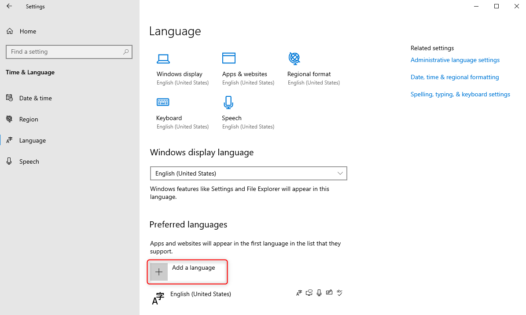Open the Date & time settings page
Screen dimensions: 526x315
pos(35,98)
